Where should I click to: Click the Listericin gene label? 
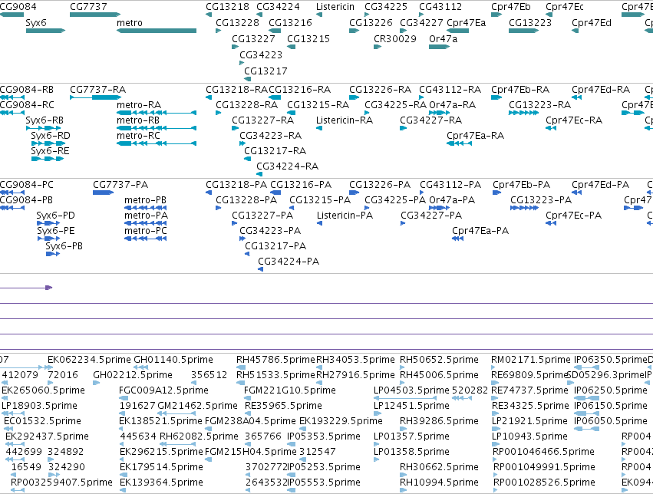pos(335,7)
